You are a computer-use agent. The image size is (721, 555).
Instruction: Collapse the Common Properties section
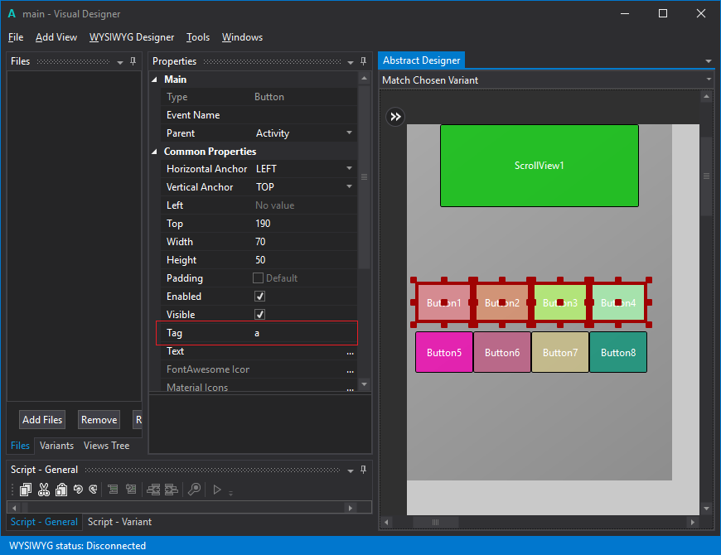click(155, 151)
